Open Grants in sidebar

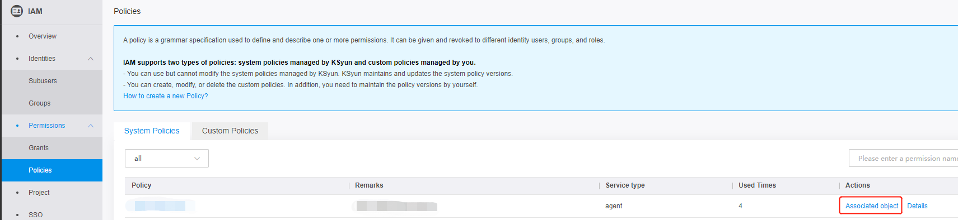pos(39,148)
